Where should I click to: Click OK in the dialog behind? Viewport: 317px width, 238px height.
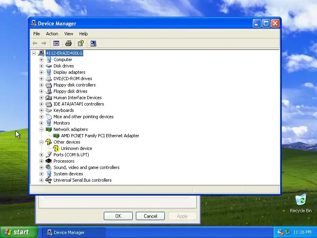[x=118, y=216]
